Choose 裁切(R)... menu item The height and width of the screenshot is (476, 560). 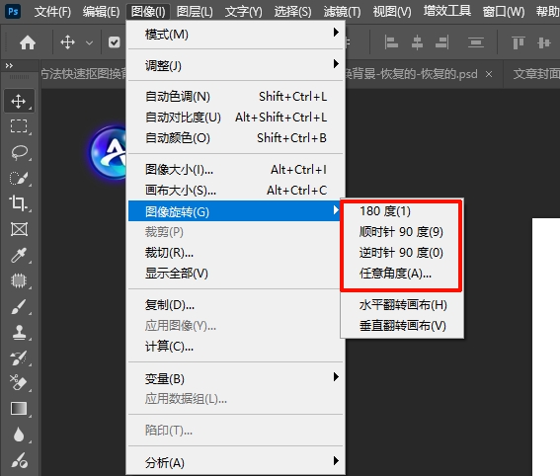click(235, 253)
